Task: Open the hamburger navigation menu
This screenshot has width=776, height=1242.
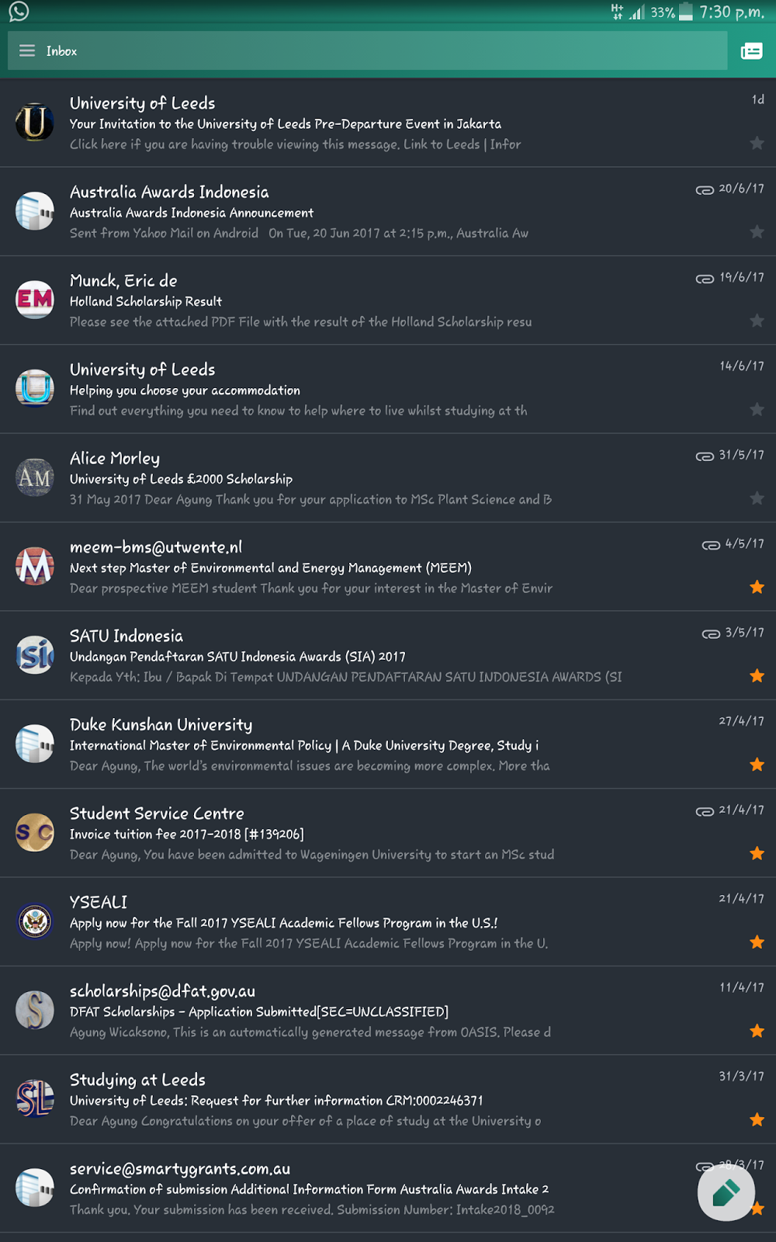Action: pos(27,51)
